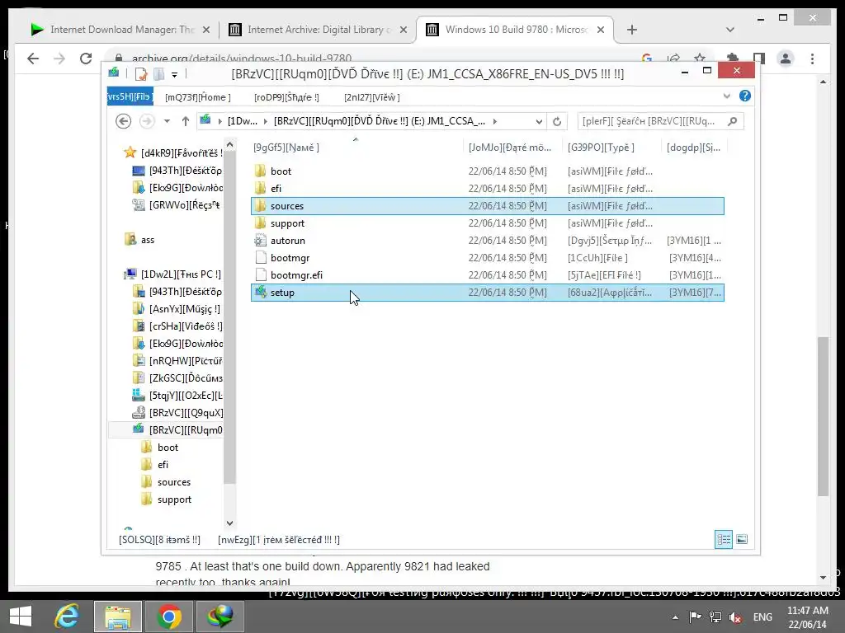Select the bootmgr.efi file
Screen dimensions: 845x633
tap(487, 275)
